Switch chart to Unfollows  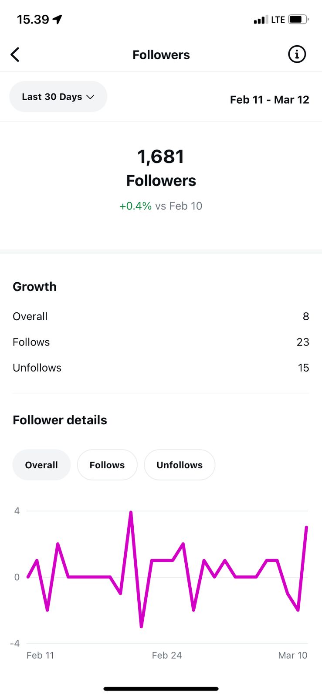180,465
